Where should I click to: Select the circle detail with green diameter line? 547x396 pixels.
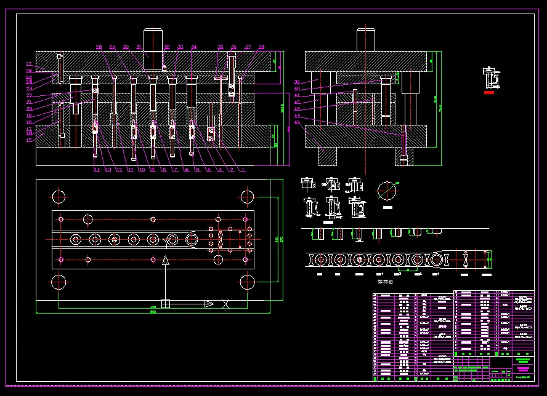[387, 191]
